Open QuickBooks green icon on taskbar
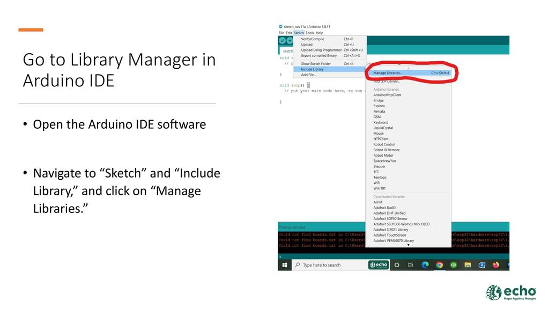The width and height of the screenshot is (549, 309). (454, 265)
